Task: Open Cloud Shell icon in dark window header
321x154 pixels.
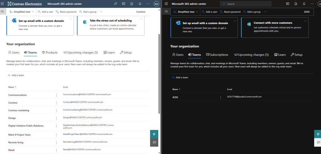Action: point(288,4)
